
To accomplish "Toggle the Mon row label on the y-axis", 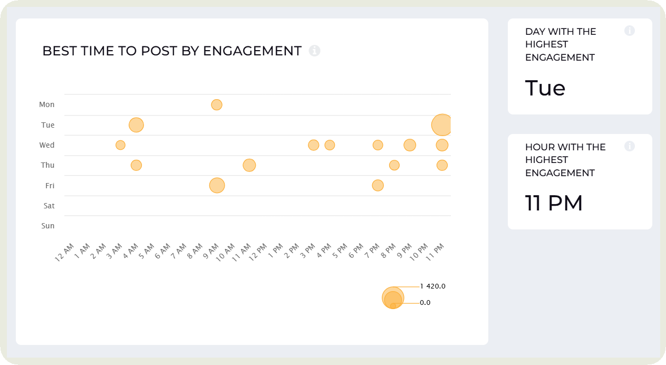I will tap(46, 104).
